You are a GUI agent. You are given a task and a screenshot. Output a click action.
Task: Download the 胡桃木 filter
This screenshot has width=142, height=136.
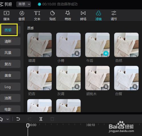point(106,87)
